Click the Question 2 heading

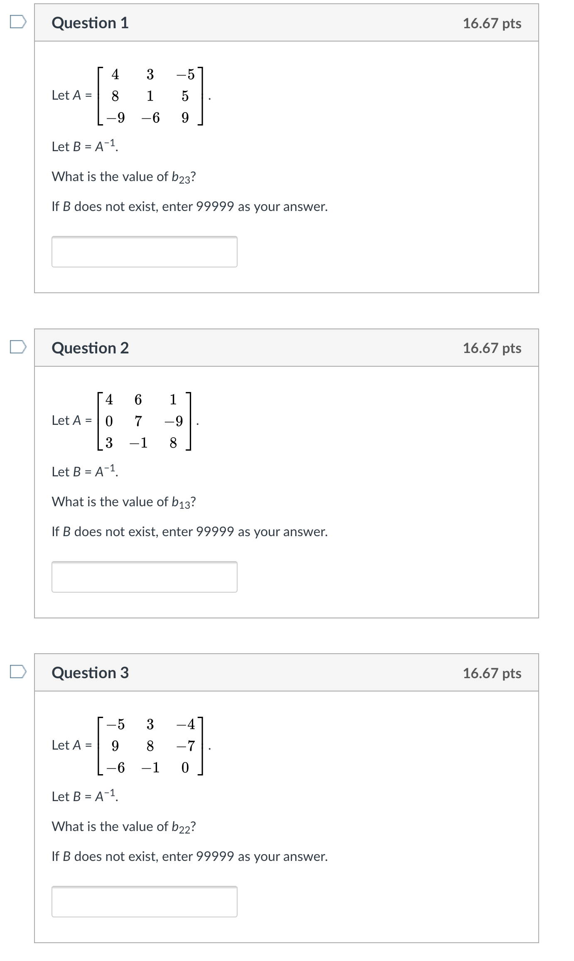pos(90,348)
